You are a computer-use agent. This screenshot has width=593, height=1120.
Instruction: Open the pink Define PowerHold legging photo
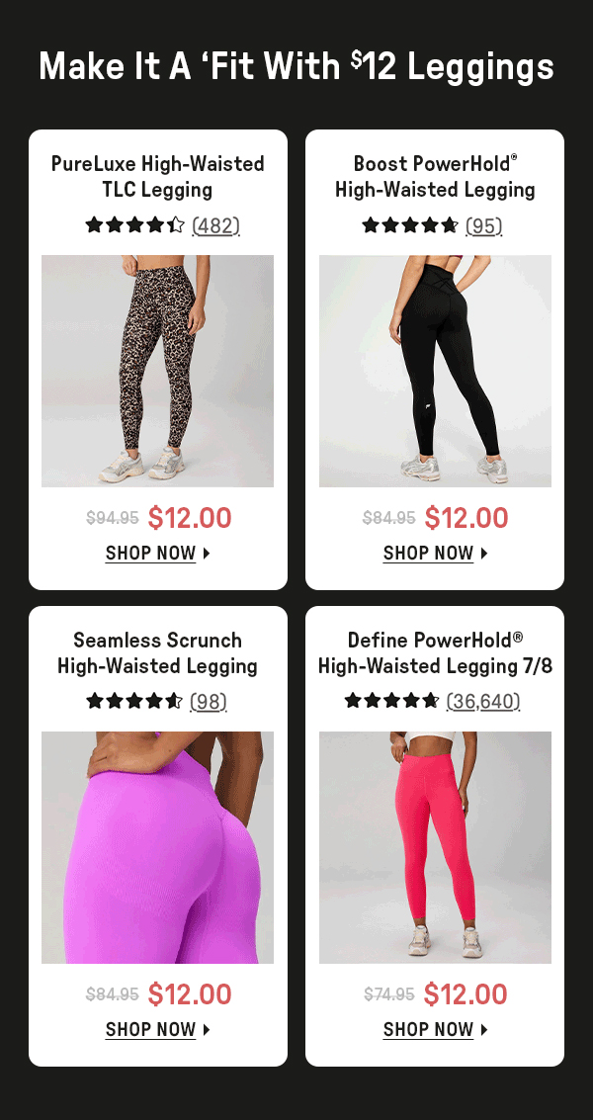tap(435, 847)
